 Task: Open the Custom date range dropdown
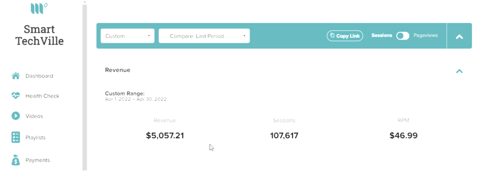click(127, 36)
